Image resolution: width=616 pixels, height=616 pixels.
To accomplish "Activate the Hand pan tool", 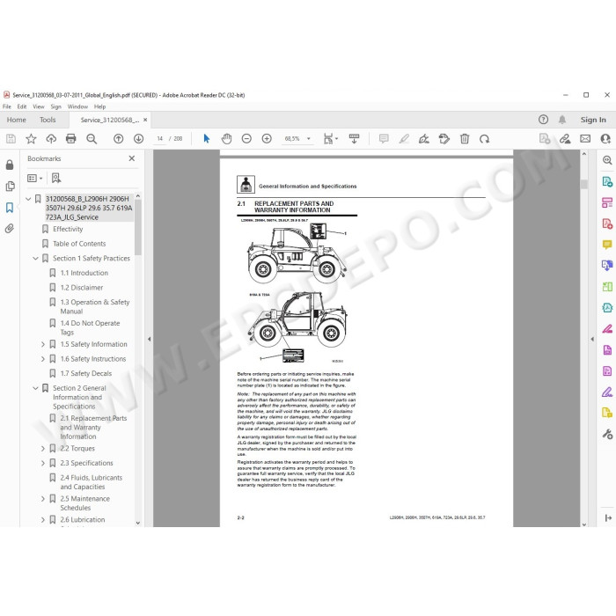I will (227, 139).
